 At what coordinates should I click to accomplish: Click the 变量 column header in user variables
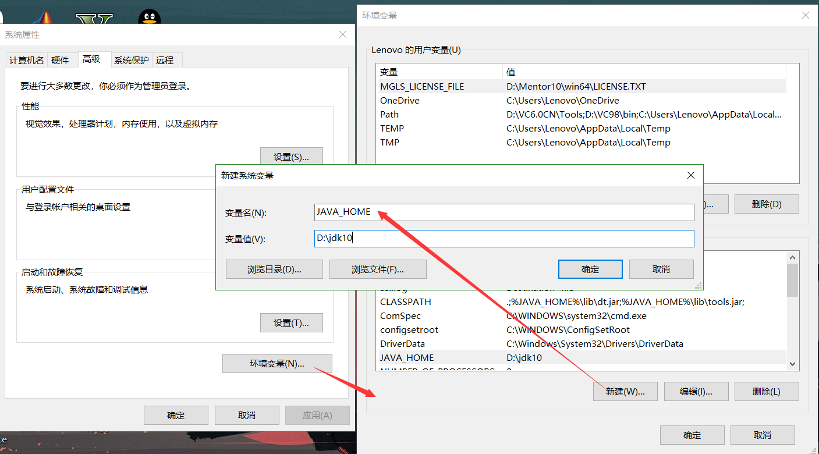point(439,72)
